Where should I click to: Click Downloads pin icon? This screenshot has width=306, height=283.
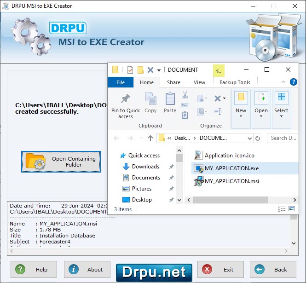point(171,167)
